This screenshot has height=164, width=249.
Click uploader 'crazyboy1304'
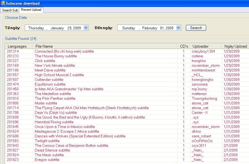click(x=203, y=52)
